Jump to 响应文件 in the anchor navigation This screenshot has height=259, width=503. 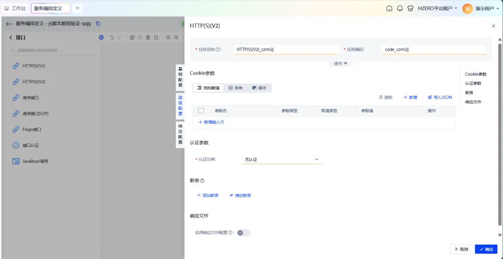coord(473,102)
